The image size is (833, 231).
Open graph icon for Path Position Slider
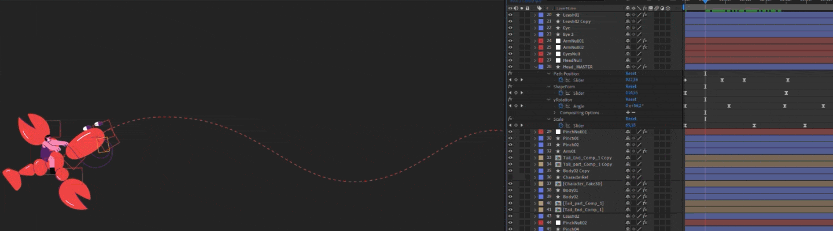click(x=567, y=80)
